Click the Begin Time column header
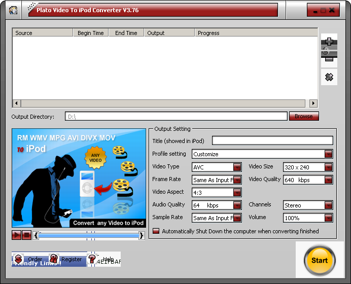 pyautogui.click(x=91, y=32)
